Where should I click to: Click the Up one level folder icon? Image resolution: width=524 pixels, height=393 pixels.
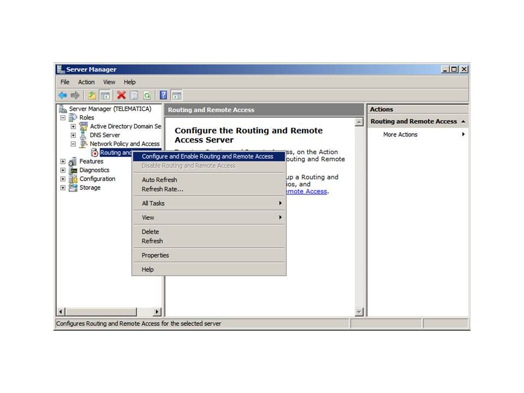[x=92, y=96]
